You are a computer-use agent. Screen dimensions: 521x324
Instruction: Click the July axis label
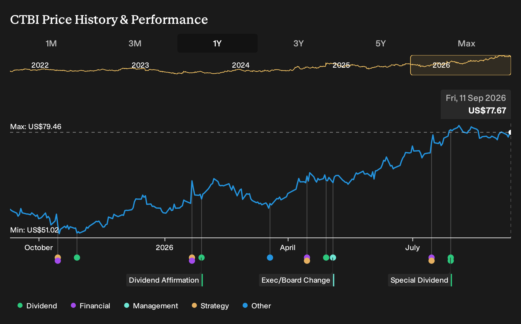413,248
